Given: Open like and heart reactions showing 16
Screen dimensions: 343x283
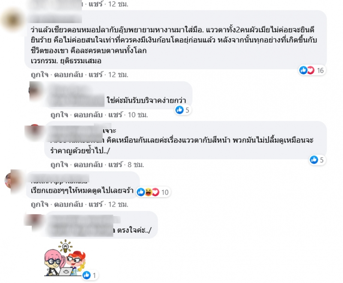Looking at the screenshot, I should tap(312, 70).
